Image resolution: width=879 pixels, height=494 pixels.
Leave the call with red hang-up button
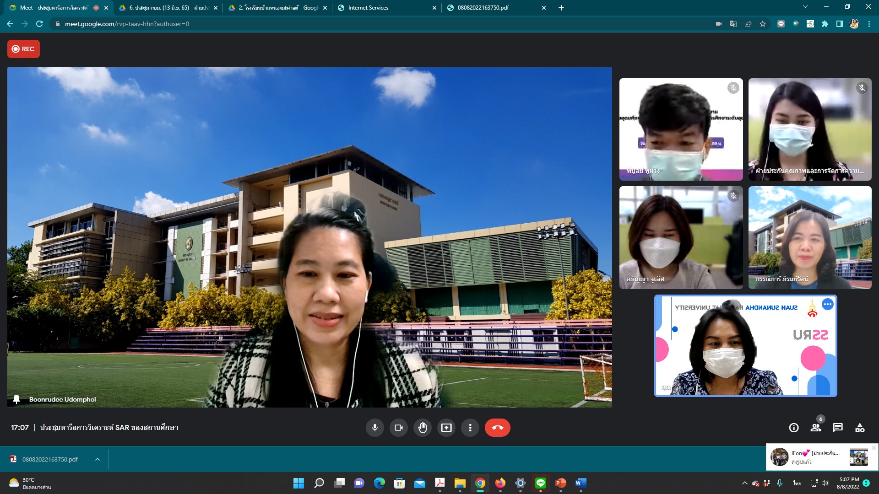click(497, 428)
